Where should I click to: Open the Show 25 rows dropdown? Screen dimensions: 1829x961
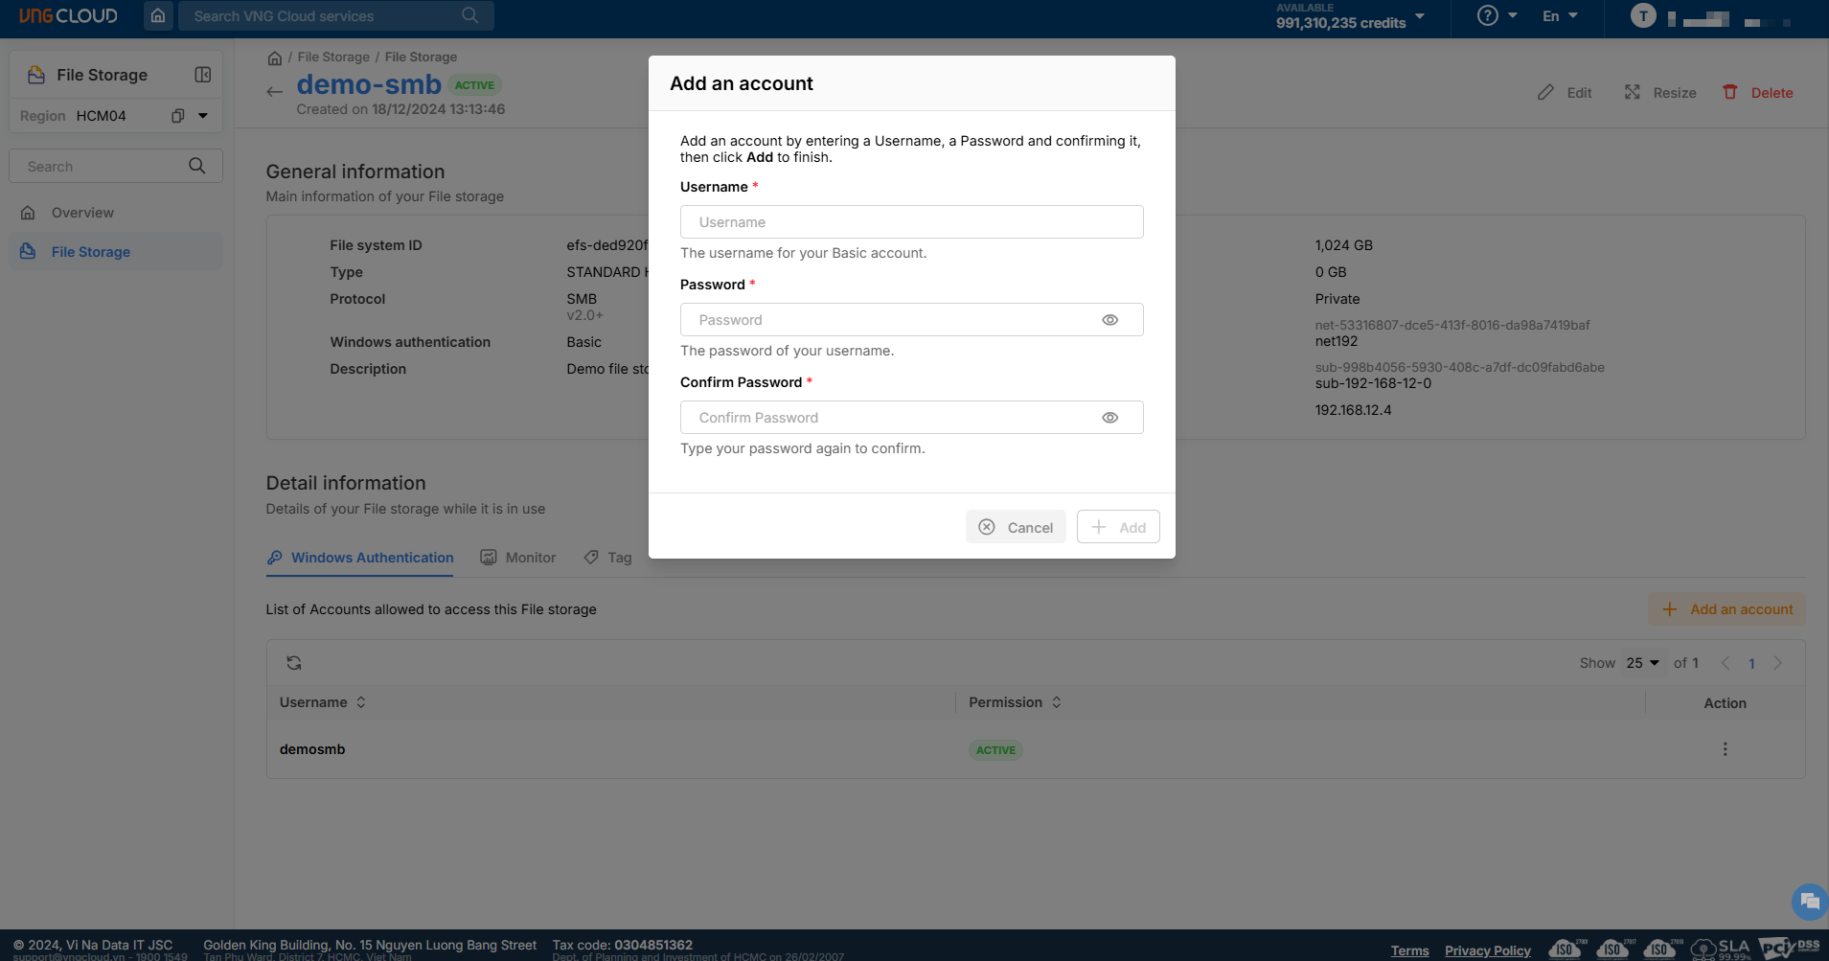1642,663
